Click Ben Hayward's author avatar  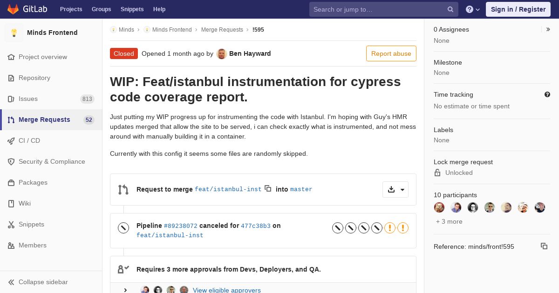coord(222,53)
